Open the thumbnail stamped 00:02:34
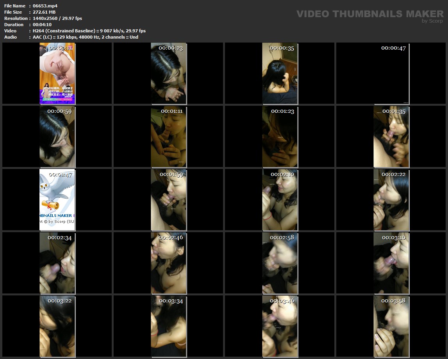The width and height of the screenshot is (448, 359). click(x=57, y=263)
